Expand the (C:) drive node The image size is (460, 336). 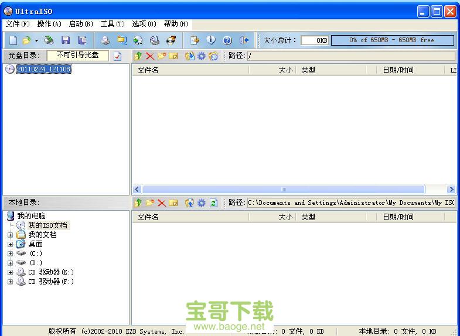pos(11,253)
